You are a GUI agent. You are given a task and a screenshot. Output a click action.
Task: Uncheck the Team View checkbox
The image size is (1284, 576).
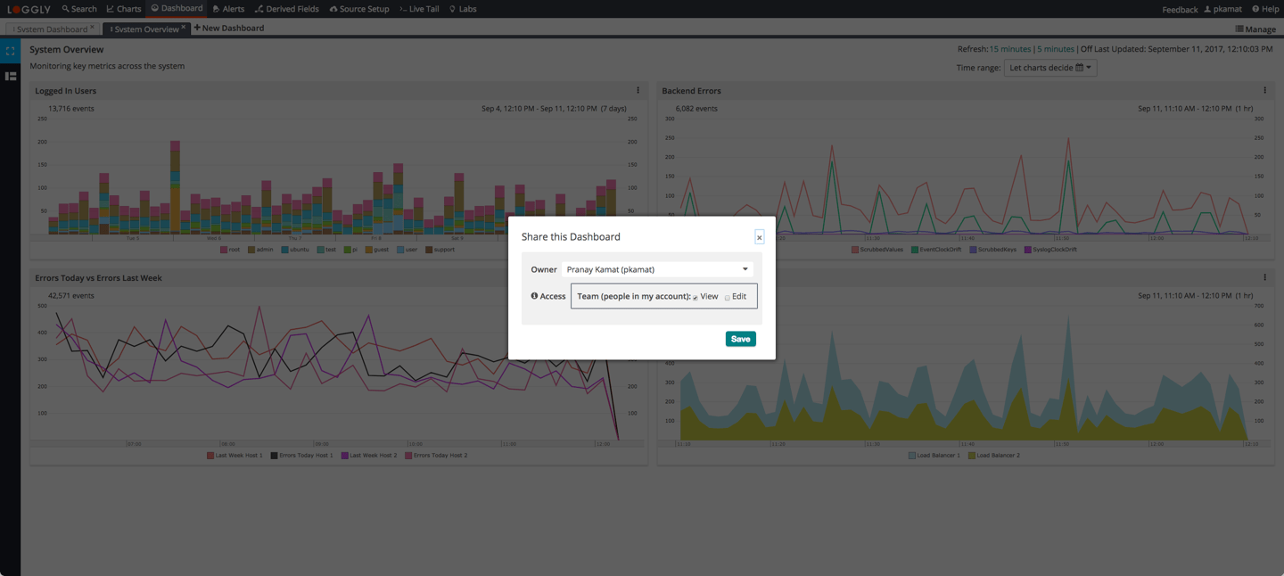[695, 297]
